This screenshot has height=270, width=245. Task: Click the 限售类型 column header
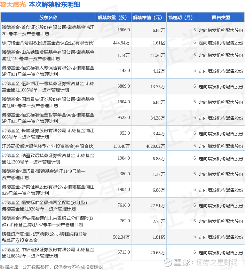click(221, 17)
